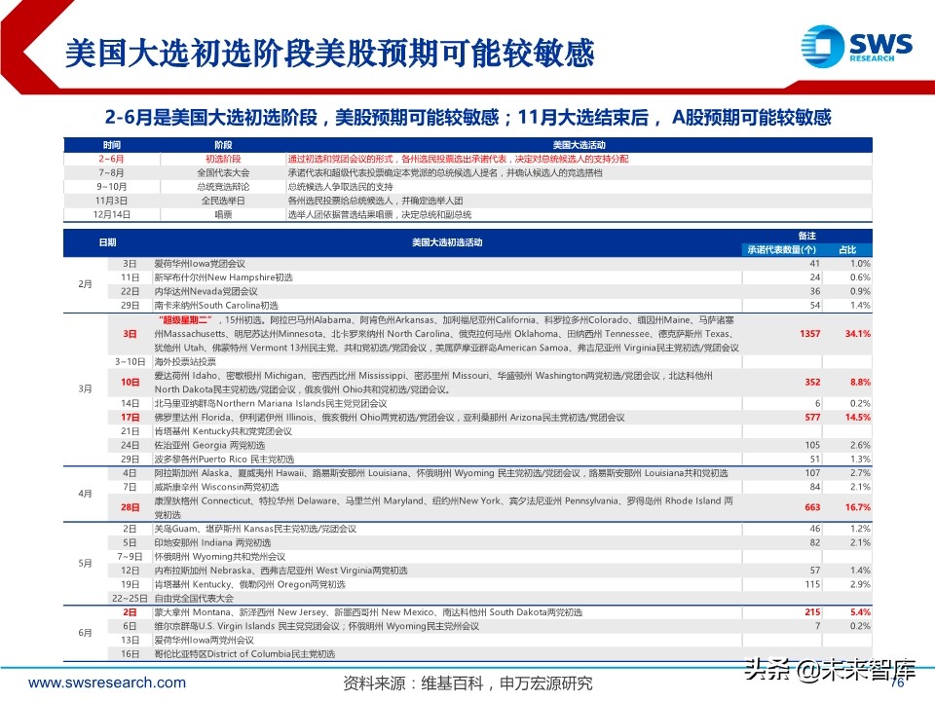Select slide title 美国大选初选阶段美股预期可能较敏感

(330, 53)
